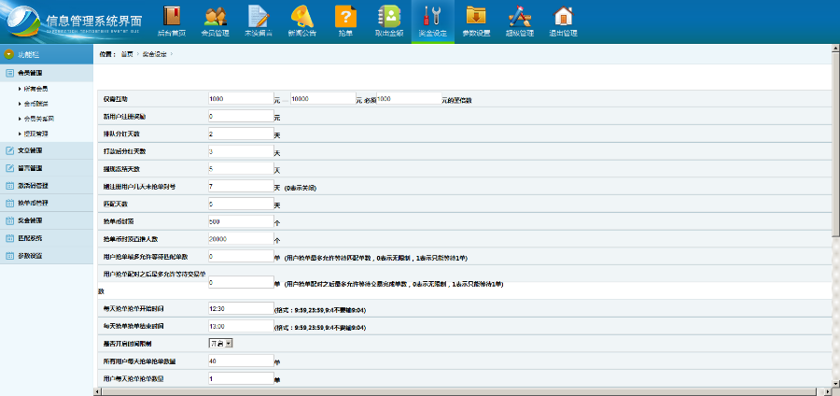This screenshot has height=396, width=840.
Task: Click the input field showing 20000
Action: pyautogui.click(x=241, y=239)
